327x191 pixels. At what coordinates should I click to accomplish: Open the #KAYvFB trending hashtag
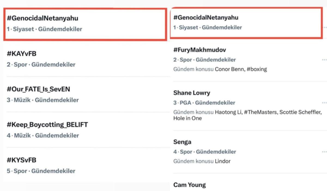pos(22,54)
